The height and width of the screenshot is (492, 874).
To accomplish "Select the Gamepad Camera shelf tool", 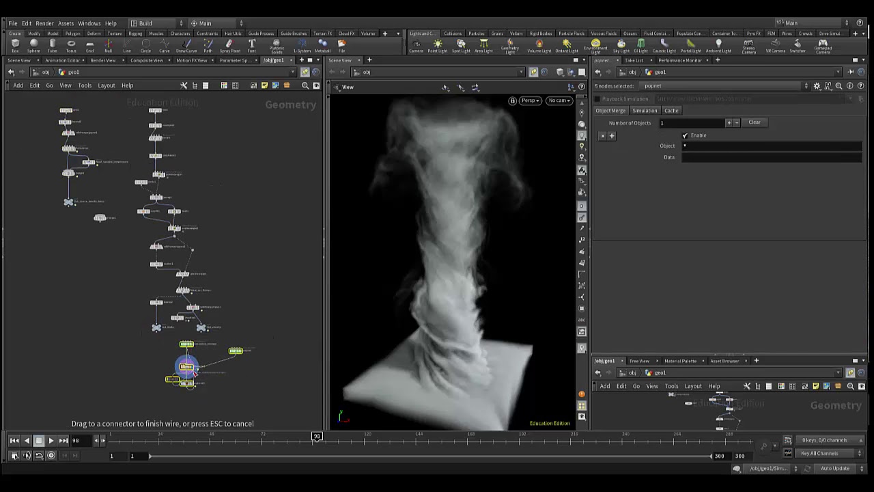I will (x=823, y=46).
